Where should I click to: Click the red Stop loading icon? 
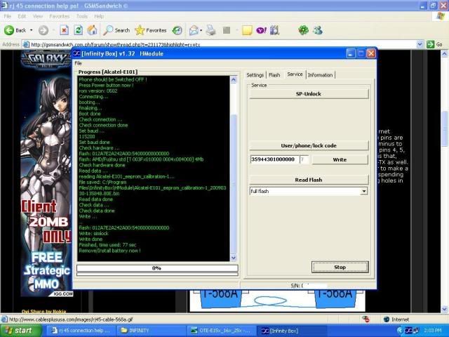64,30
